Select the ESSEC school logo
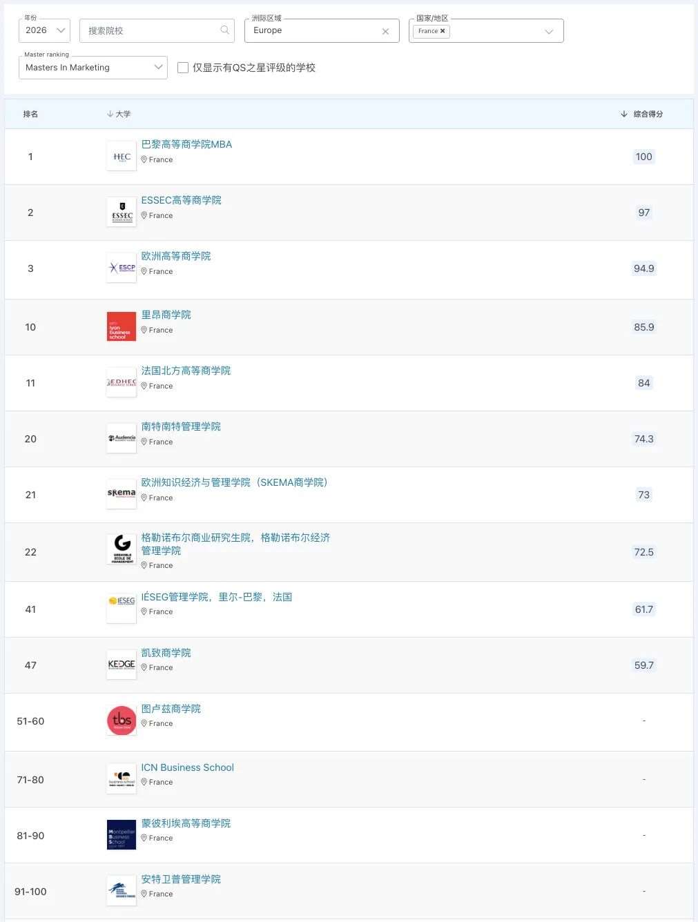698x922 pixels. [x=121, y=212]
